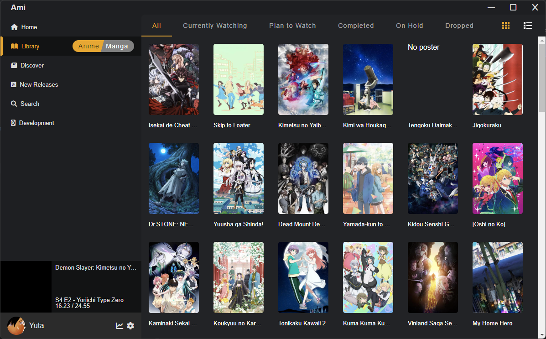The image size is (546, 339).
Task: Open Yuusha ga Shinda! poster
Action: point(239,178)
